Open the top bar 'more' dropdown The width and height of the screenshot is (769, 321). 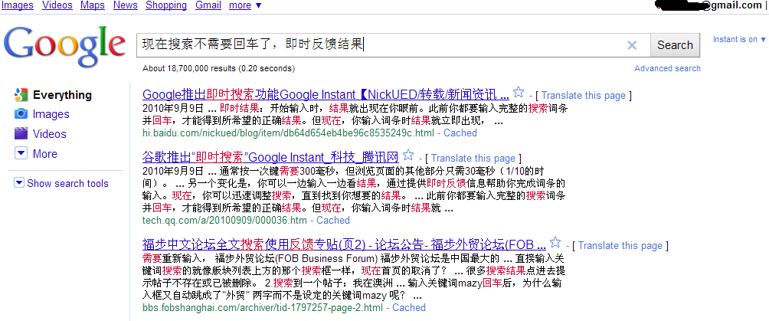pyautogui.click(x=245, y=5)
